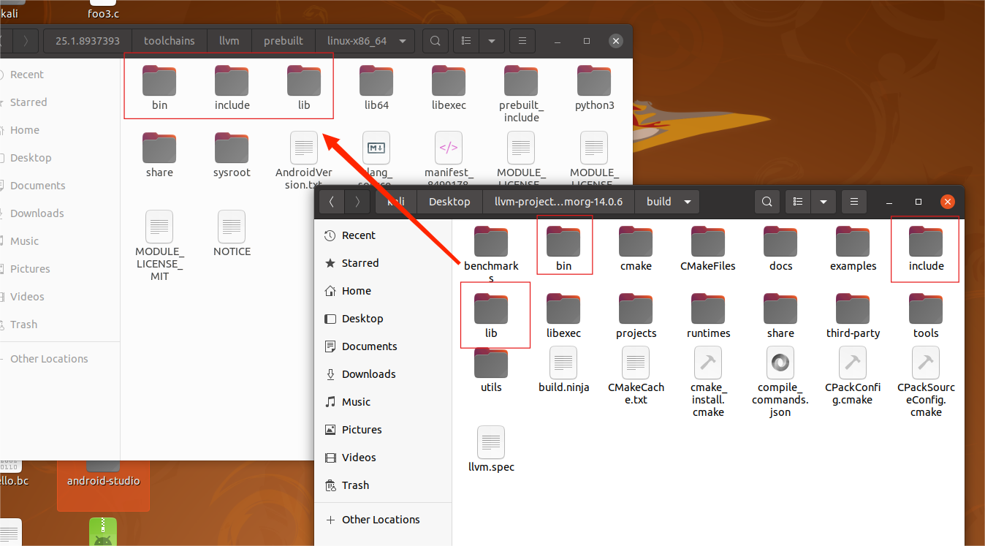985x546 pixels.
Task: Select the utils folder
Action: (491, 370)
